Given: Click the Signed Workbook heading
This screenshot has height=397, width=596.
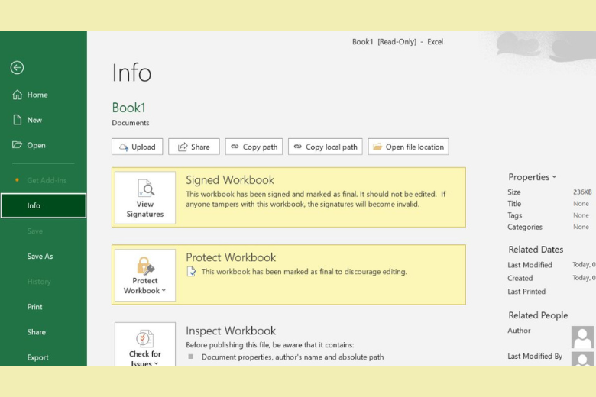Looking at the screenshot, I should pos(230,179).
